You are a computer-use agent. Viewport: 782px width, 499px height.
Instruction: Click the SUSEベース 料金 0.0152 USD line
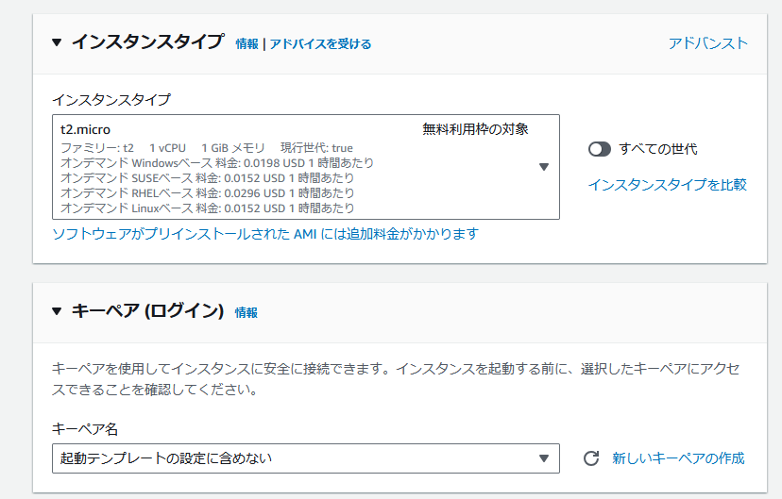pyautogui.click(x=208, y=178)
